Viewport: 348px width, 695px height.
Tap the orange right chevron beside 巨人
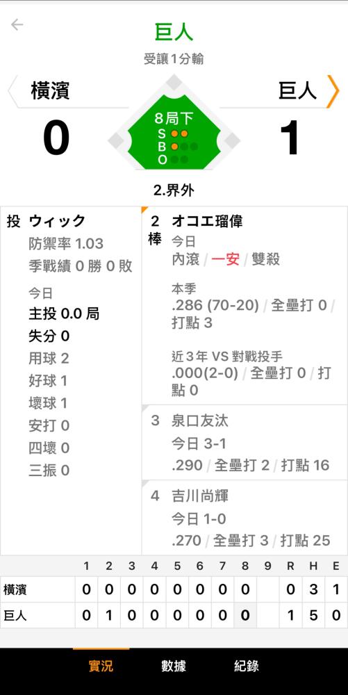point(333,91)
